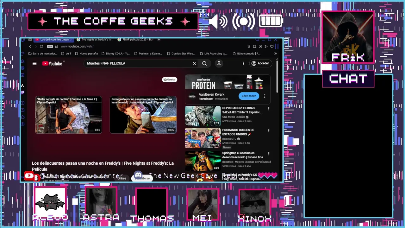Start voice search with the microphone
405x228 pixels.
pyautogui.click(x=219, y=63)
